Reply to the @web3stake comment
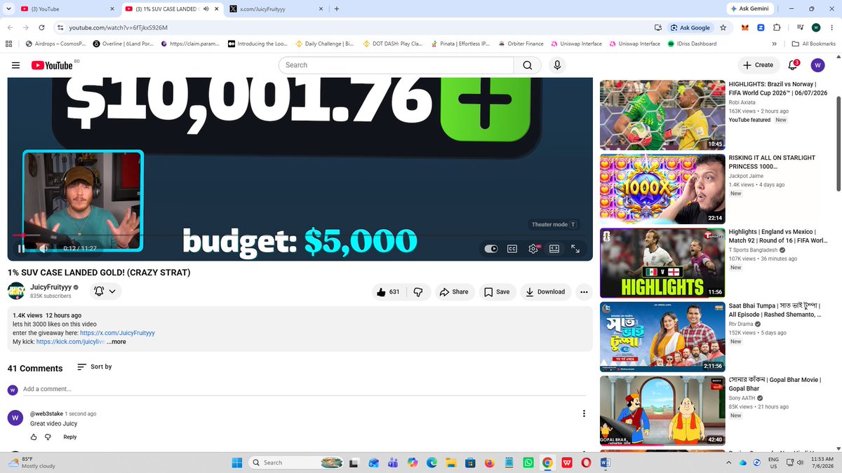The height and width of the screenshot is (473, 842). (x=70, y=437)
